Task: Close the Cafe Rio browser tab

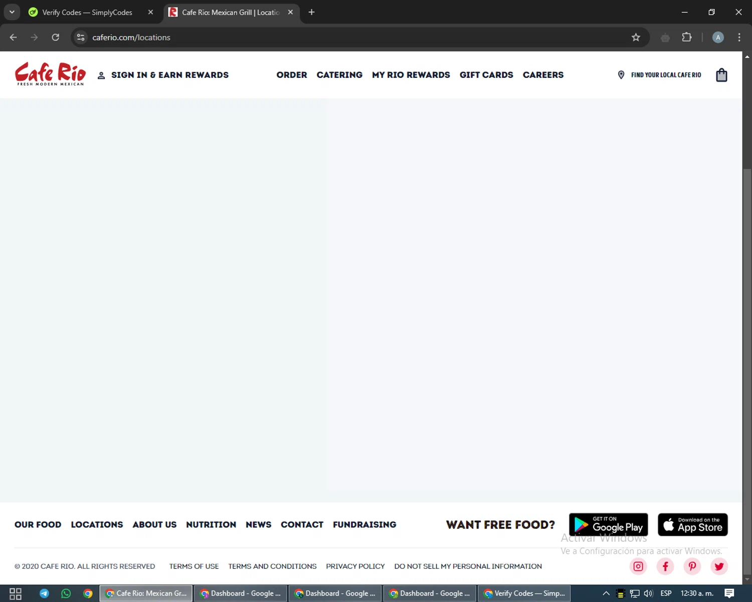Action: click(x=290, y=12)
